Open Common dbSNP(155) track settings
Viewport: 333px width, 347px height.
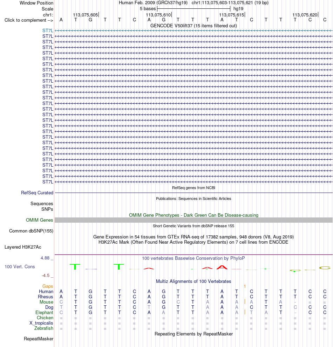click(x=31, y=231)
